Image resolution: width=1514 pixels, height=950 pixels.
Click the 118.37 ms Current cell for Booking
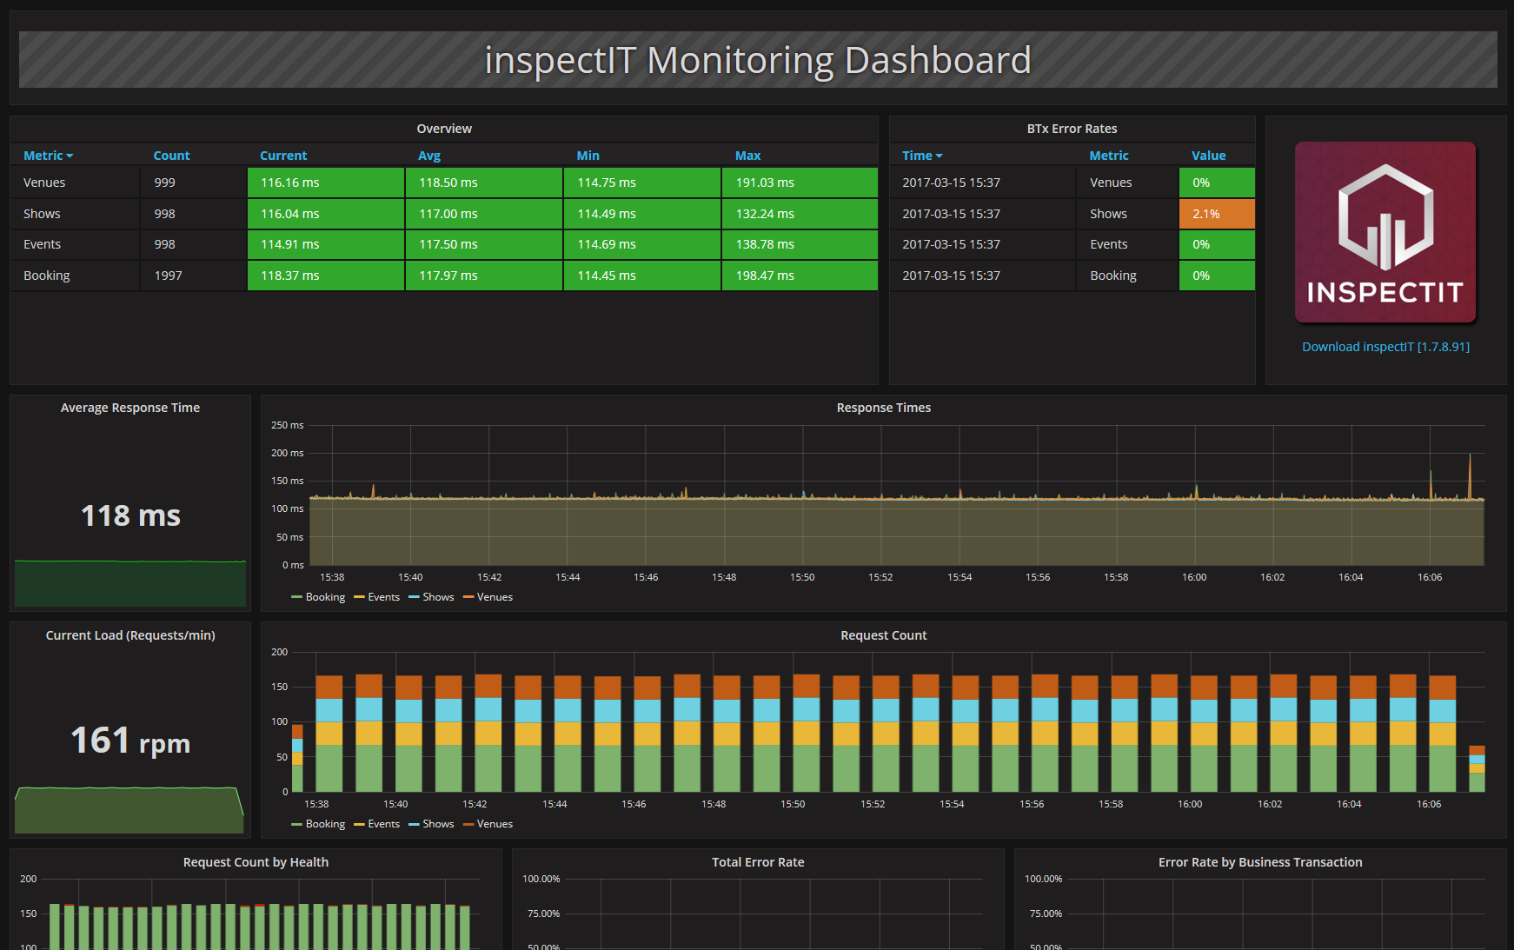click(326, 276)
